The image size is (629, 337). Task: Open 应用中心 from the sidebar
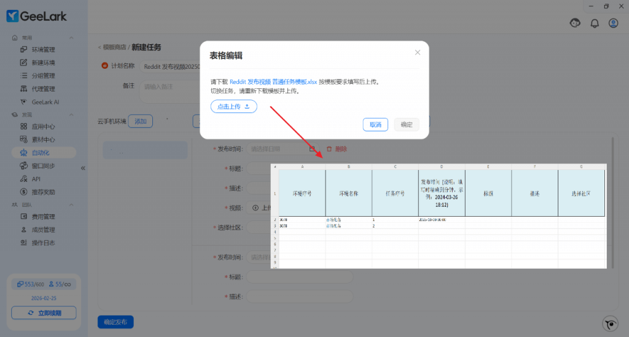tap(43, 126)
